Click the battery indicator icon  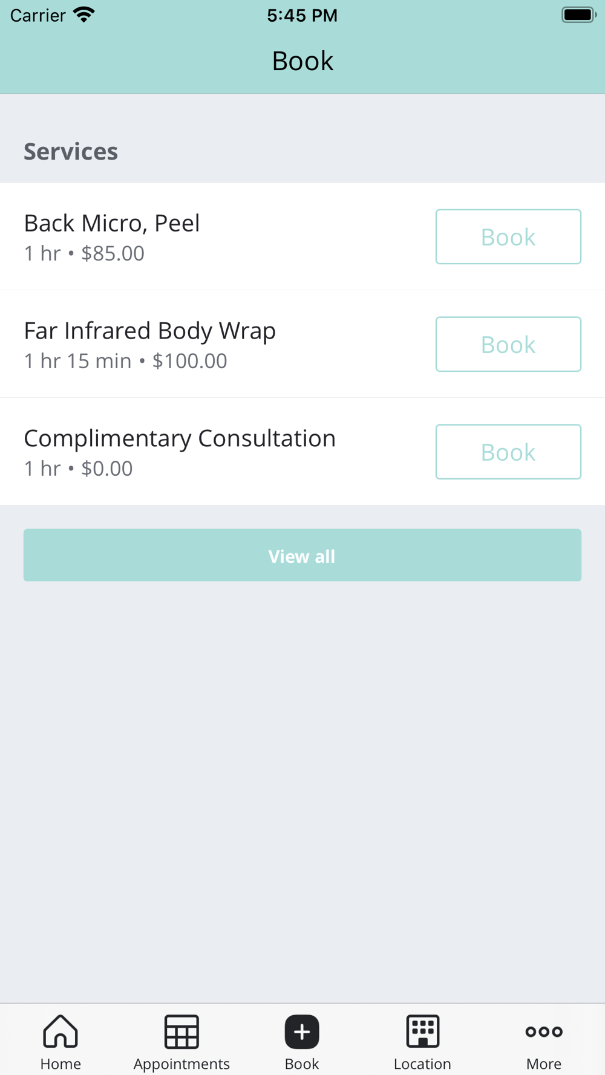click(x=578, y=15)
